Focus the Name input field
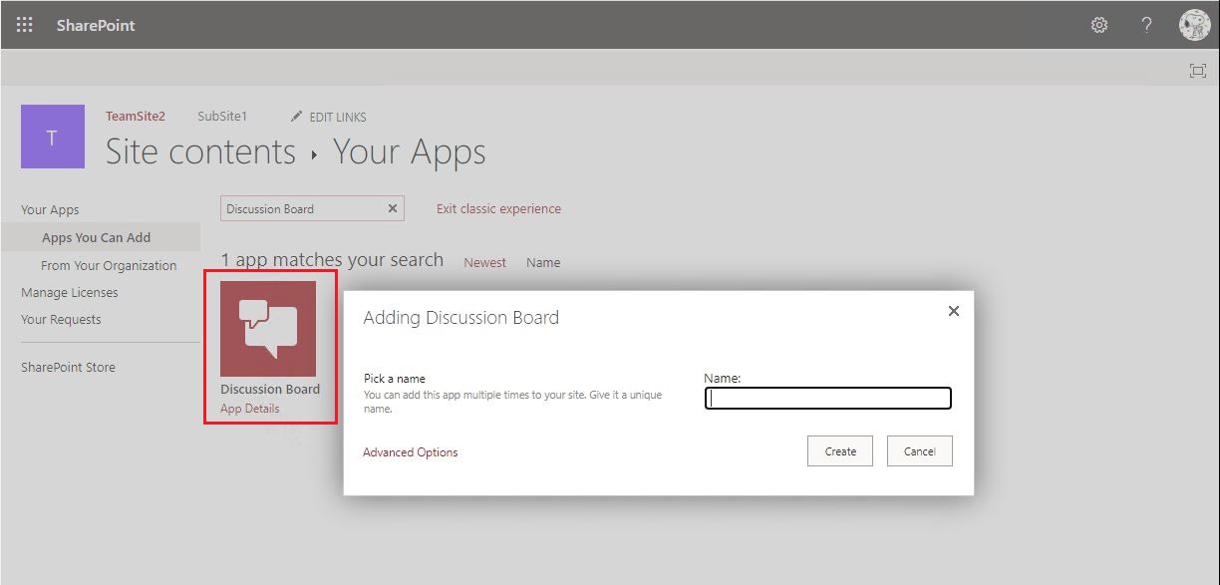The image size is (1220, 585). 828,399
